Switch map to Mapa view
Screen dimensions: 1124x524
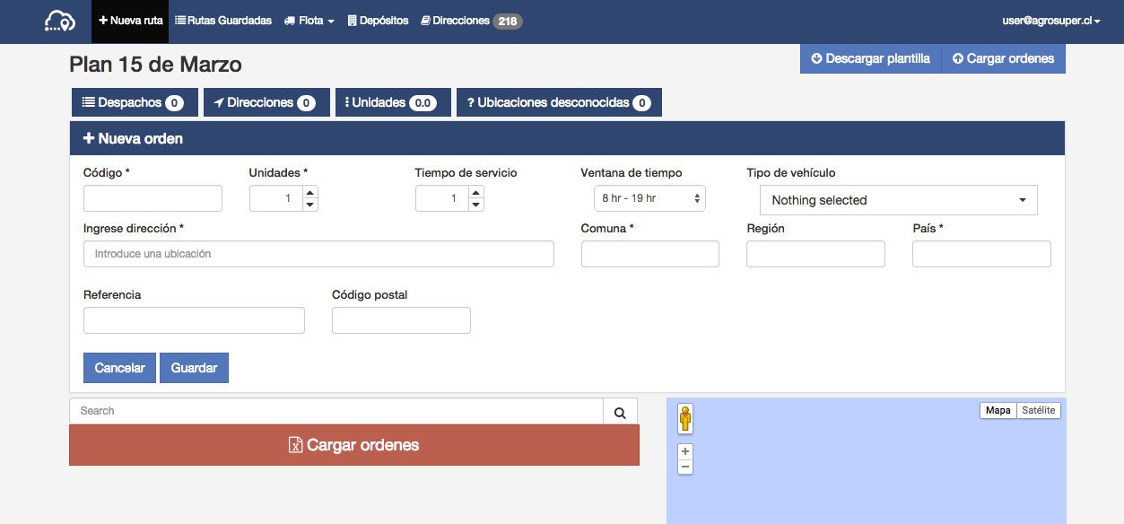[998, 410]
